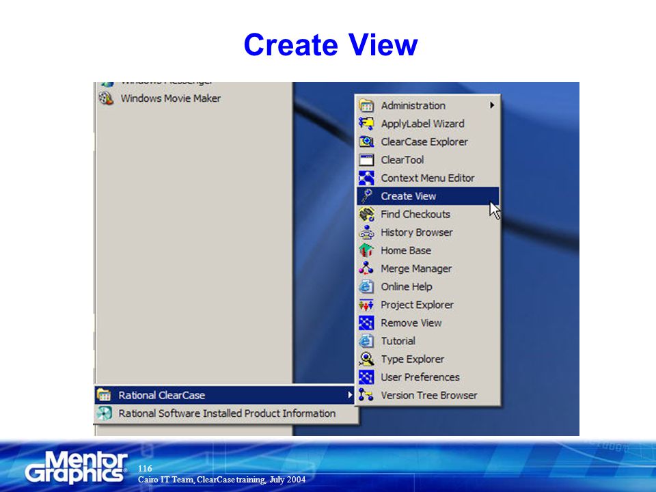The image size is (656, 492).
Task: Click the History Browser icon
Action: [x=366, y=232]
